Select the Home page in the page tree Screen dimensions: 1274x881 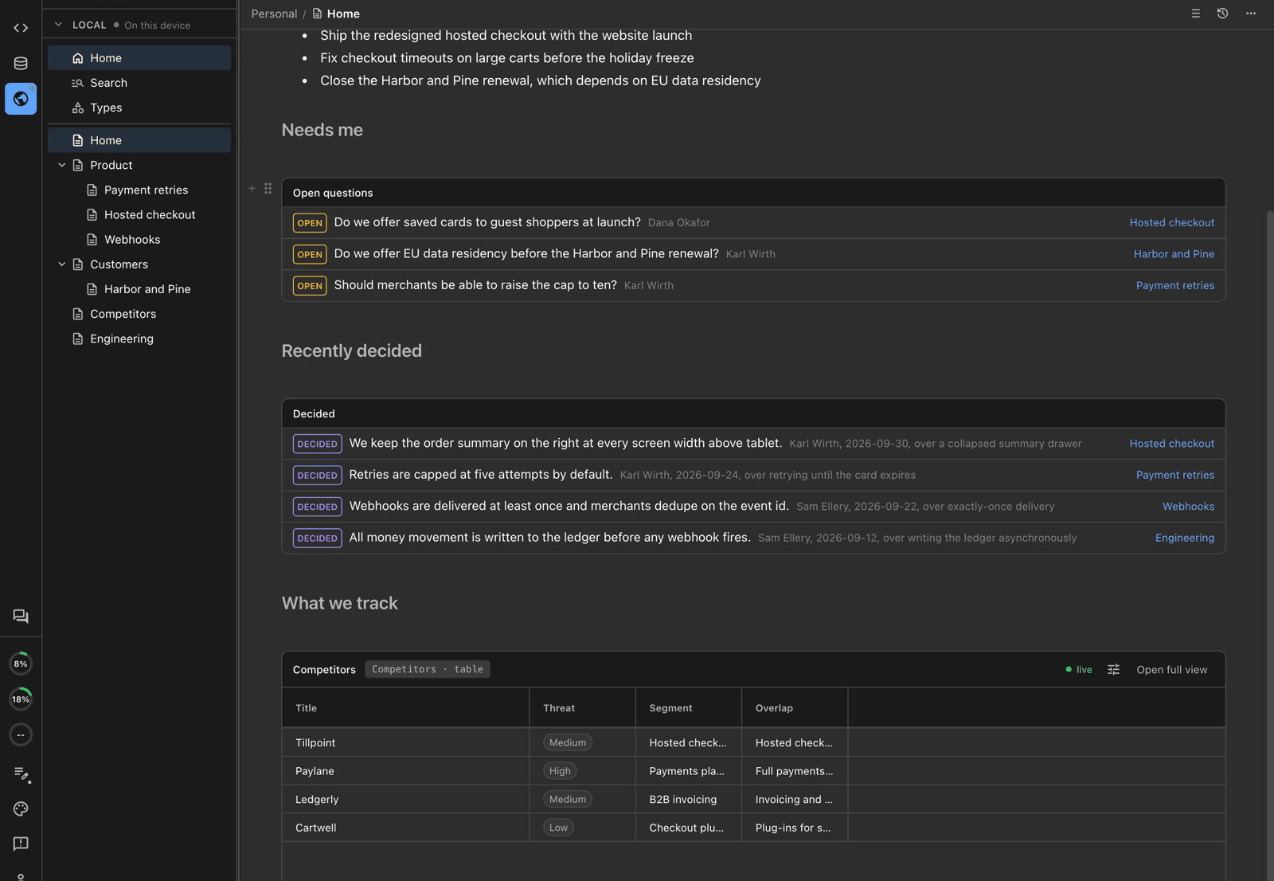click(139, 140)
